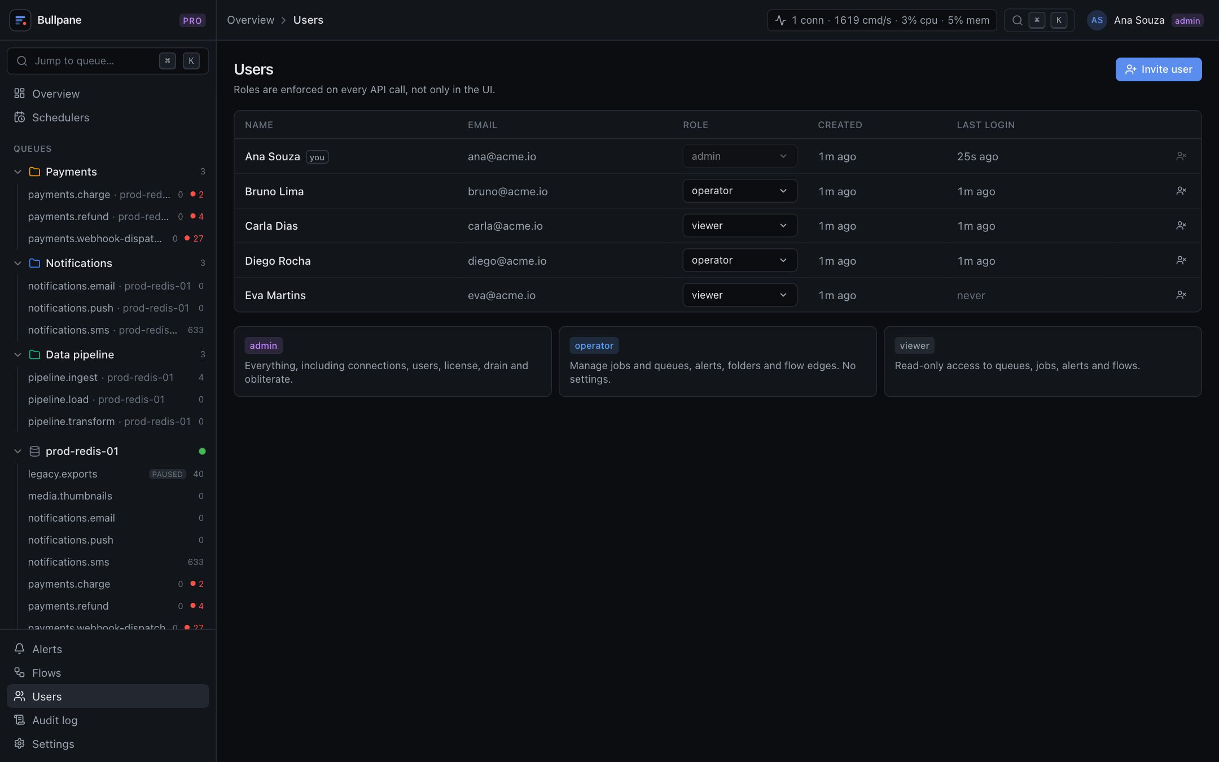Open Alerts from the sidebar
Image resolution: width=1219 pixels, height=762 pixels.
point(108,649)
